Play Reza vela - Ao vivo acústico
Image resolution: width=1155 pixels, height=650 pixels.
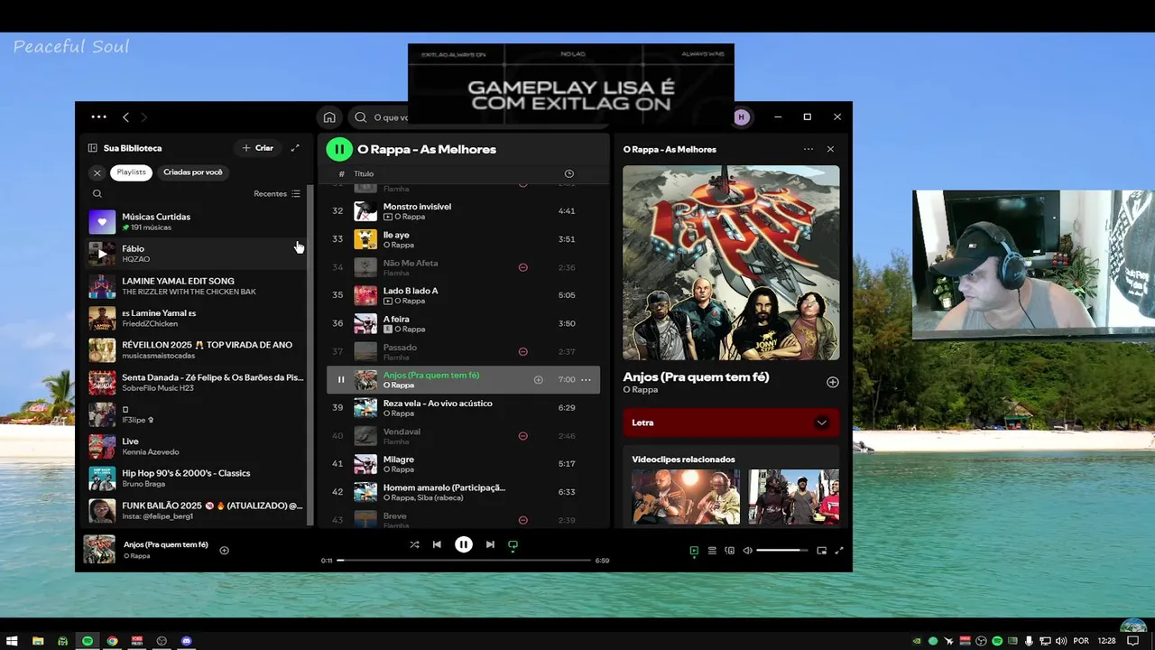[463, 408]
